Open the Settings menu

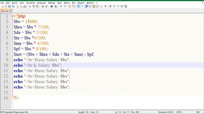click(x=51, y=3)
